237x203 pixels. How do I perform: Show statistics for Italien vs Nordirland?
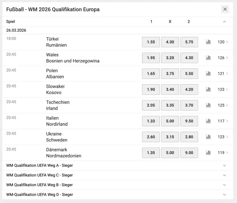[208, 121]
